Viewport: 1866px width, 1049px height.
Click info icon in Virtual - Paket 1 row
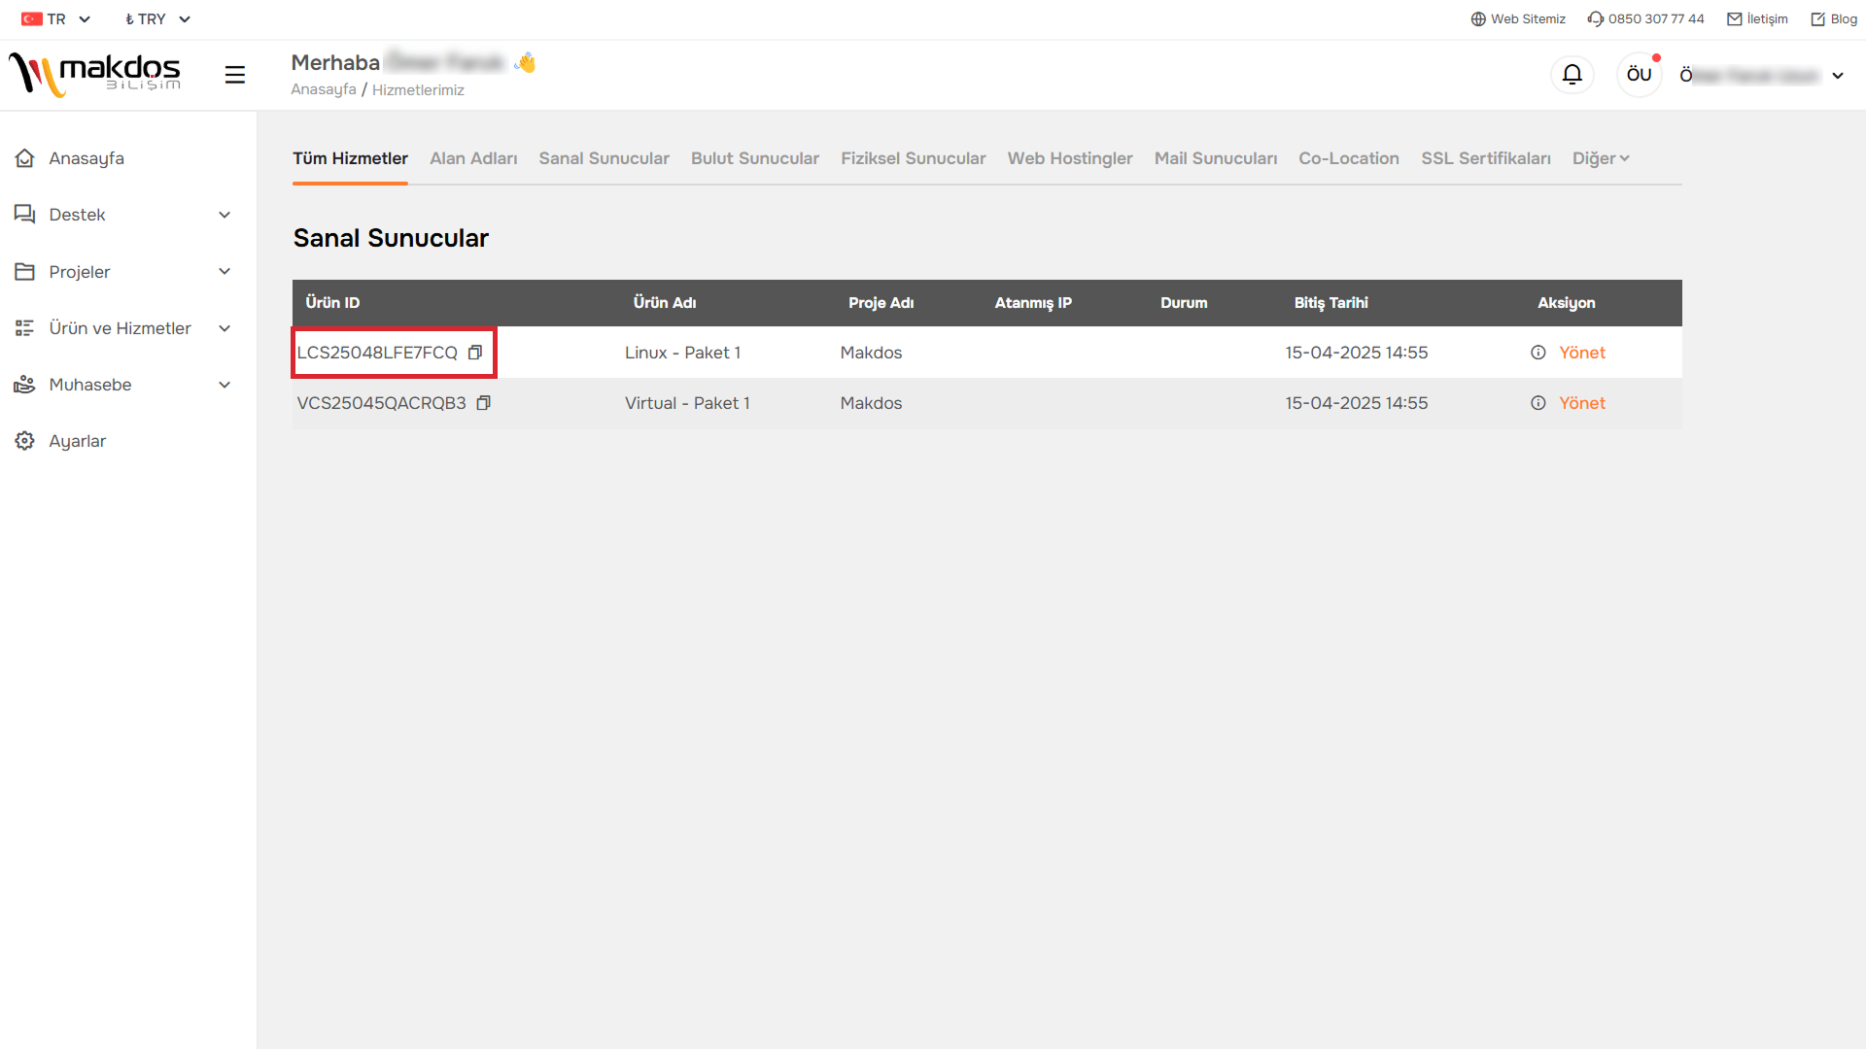(x=1538, y=403)
